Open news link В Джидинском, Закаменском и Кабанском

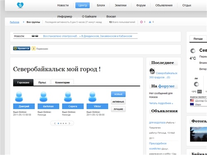click(x=107, y=36)
